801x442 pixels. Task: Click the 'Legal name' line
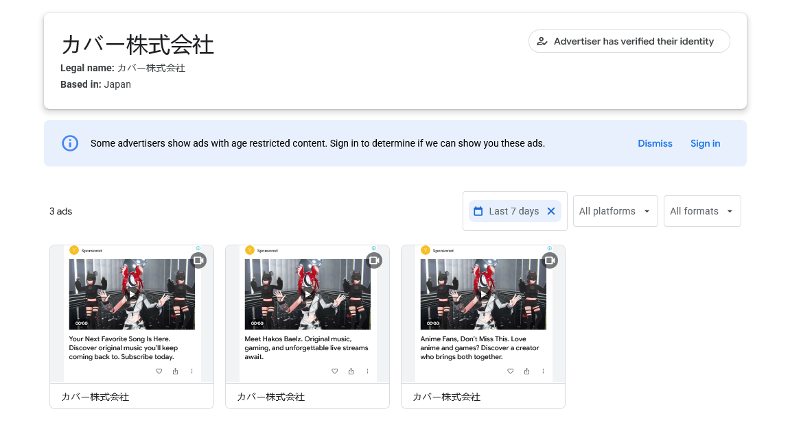coord(123,68)
